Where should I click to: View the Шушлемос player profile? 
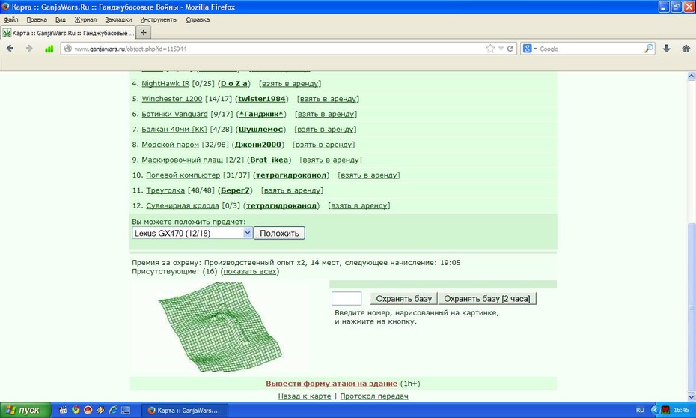(260, 130)
